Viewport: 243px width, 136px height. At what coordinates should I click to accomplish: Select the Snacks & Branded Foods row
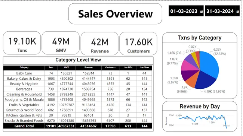coord(78,121)
